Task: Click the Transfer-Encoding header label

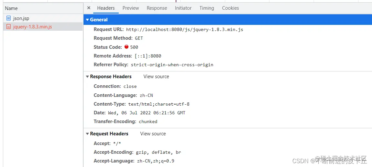Action: [x=115, y=121]
